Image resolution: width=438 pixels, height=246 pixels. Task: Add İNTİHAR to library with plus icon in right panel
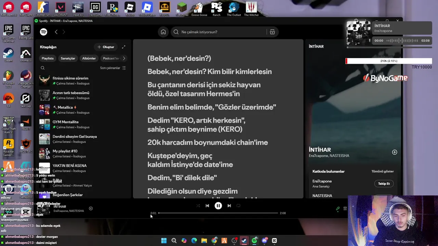pos(395,152)
